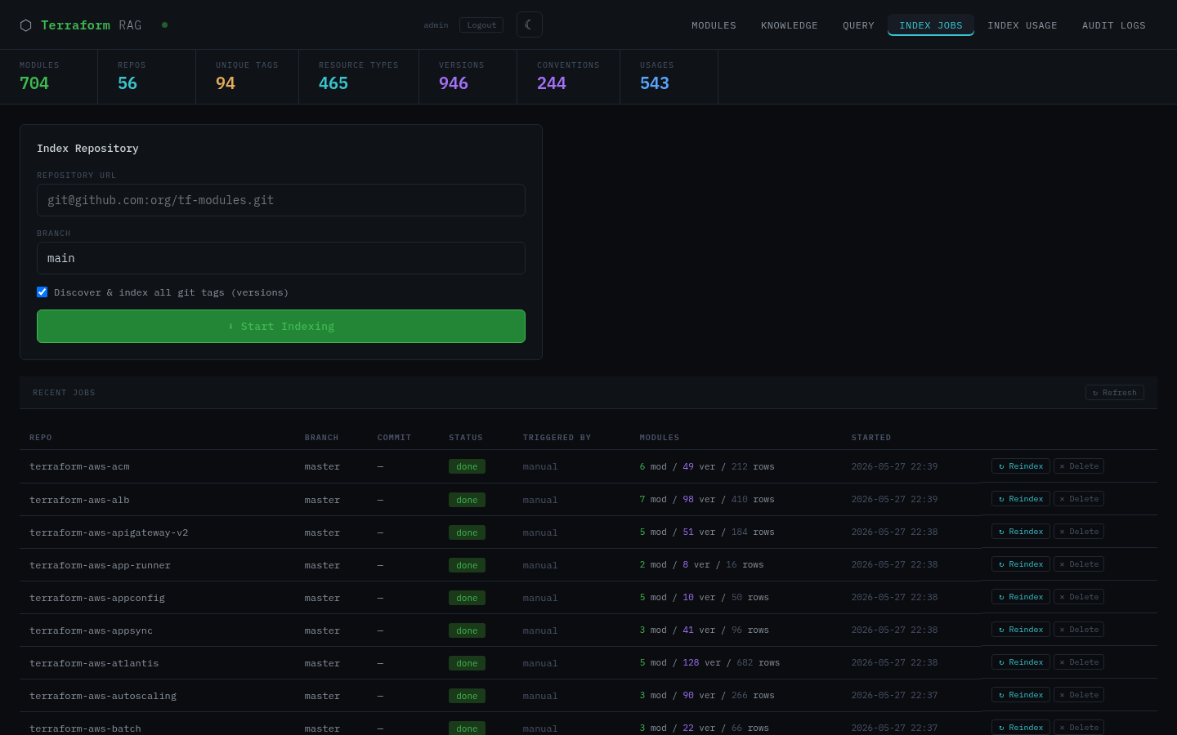Image resolution: width=1177 pixels, height=735 pixels.
Task: Click the done status of terraform-aws-acm
Action: (x=467, y=466)
